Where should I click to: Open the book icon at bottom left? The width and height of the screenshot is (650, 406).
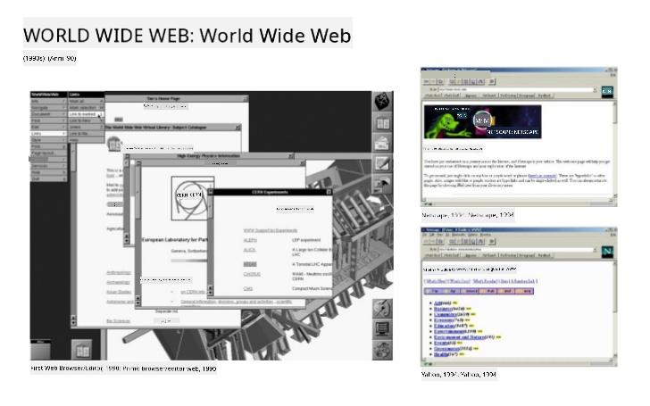pos(80,350)
